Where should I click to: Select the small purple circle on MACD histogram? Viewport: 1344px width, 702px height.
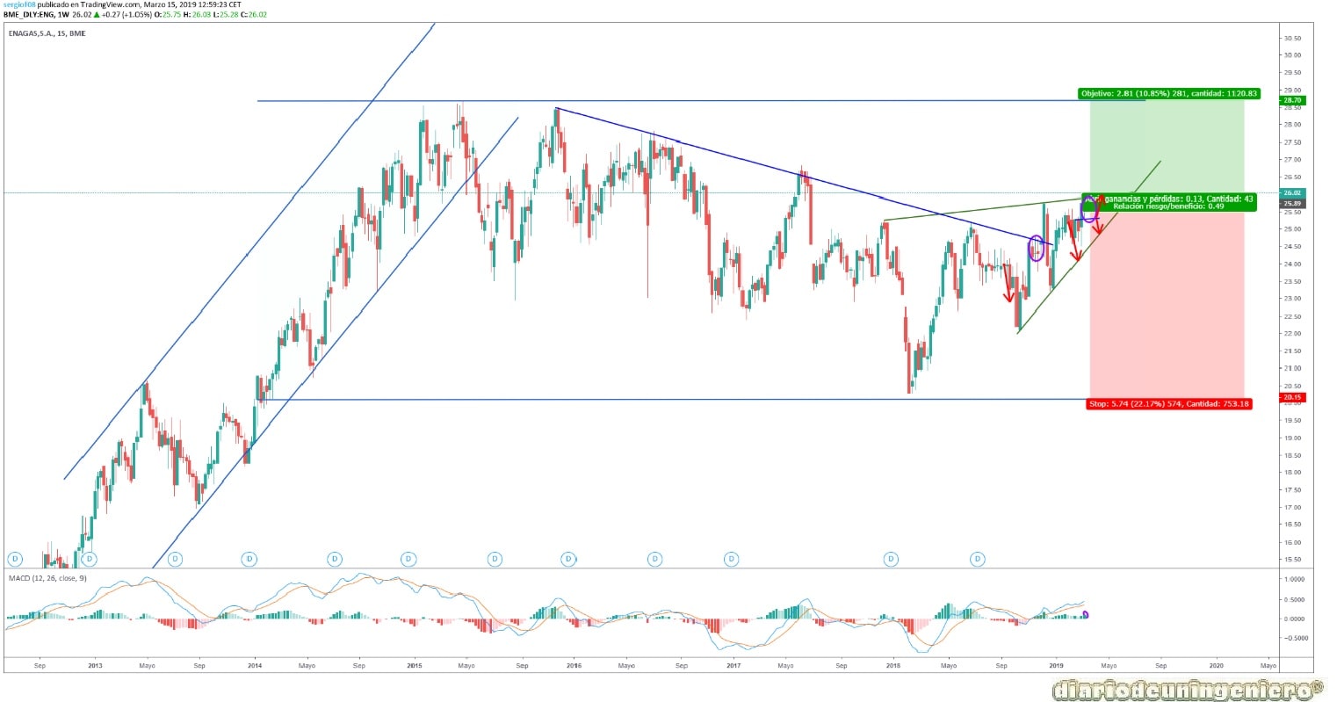click(1087, 614)
